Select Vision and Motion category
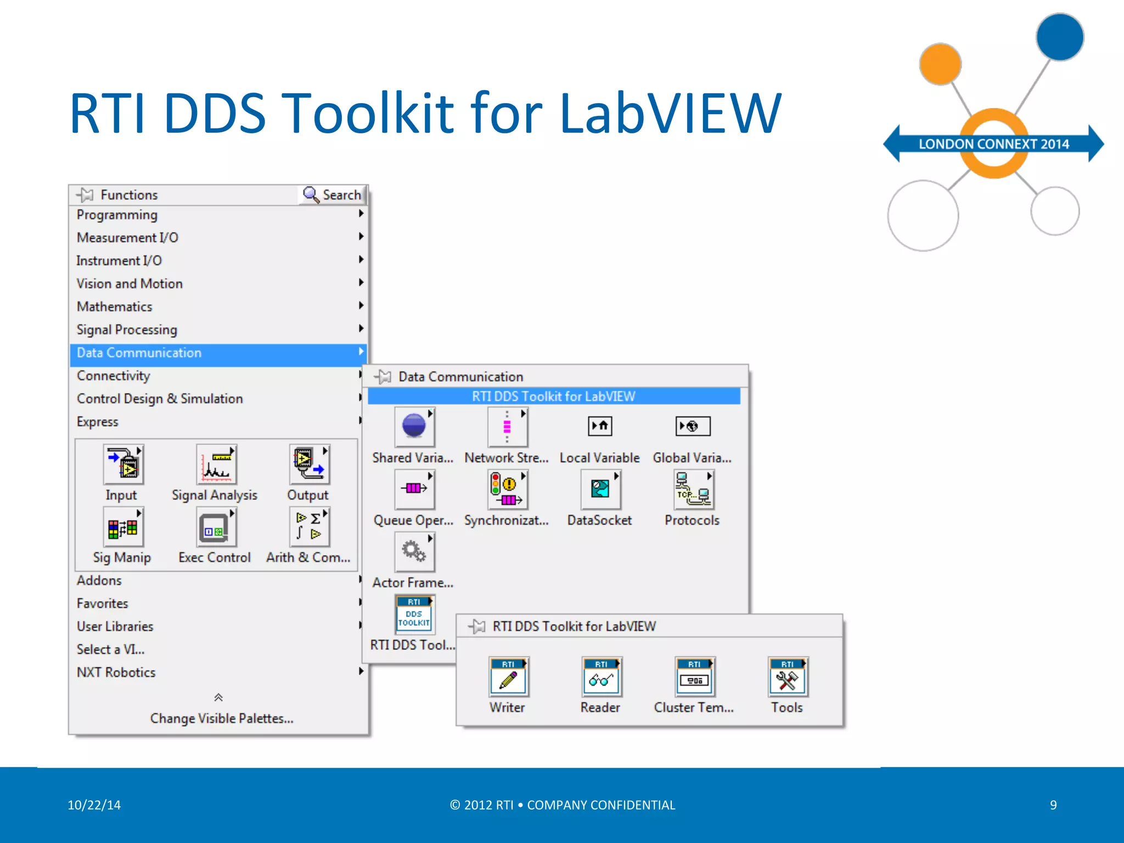The height and width of the screenshot is (843, 1124). [218, 284]
